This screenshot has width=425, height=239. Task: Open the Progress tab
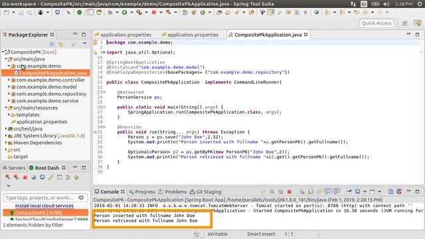click(x=142, y=192)
